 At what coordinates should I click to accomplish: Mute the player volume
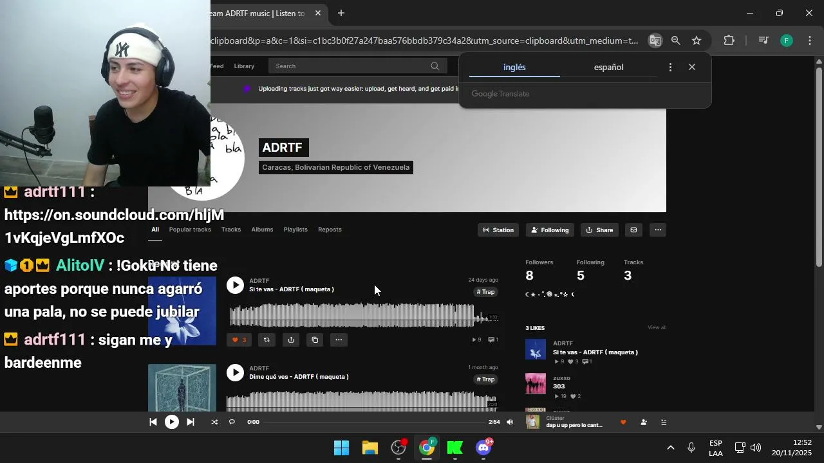[x=510, y=422]
